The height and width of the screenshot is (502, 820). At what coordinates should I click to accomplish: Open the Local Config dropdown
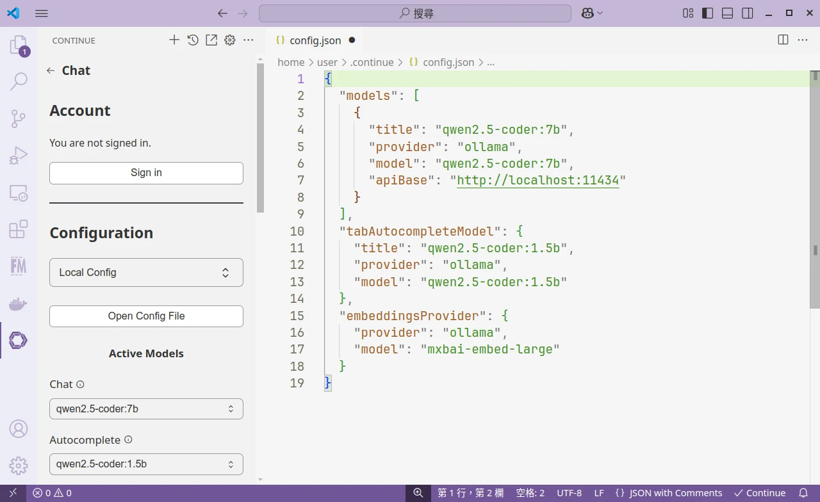(146, 273)
